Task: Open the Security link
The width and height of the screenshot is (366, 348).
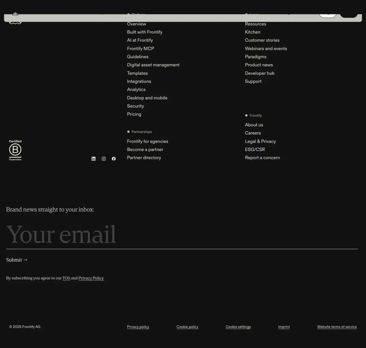Action: click(135, 106)
